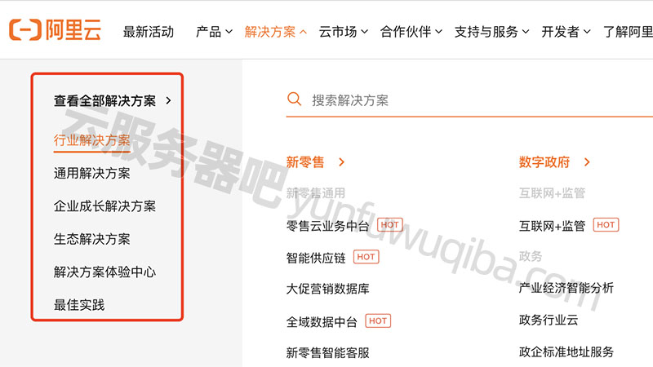
Task: Collapse the 解决方案 dropdown menu
Action: click(x=276, y=32)
